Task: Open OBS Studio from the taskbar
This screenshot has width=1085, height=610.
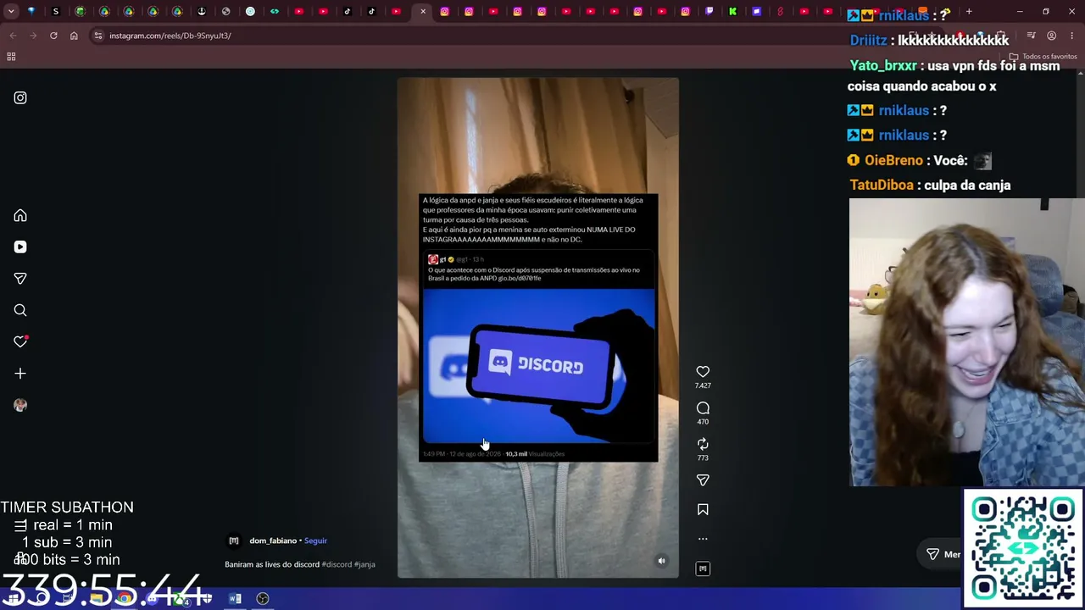Action: point(263,599)
